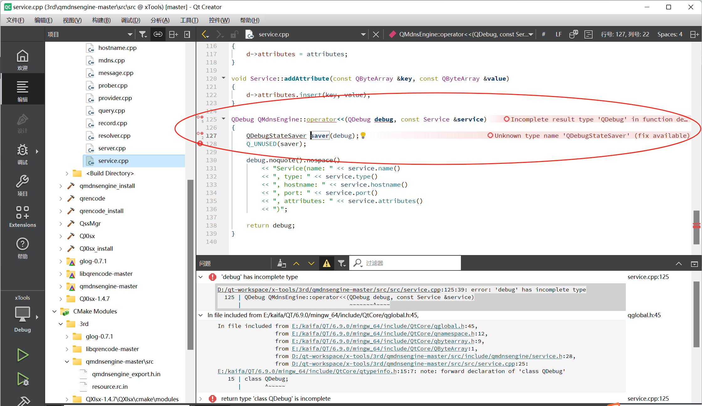Open the 文件(F) menu
Viewport: 702px width, 406px height.
[x=15, y=20]
